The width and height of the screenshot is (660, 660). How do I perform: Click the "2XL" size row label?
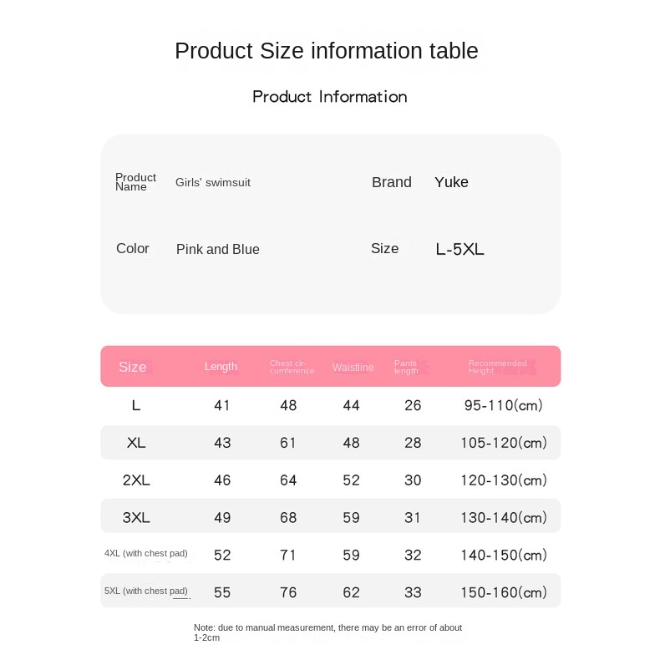click(x=136, y=480)
